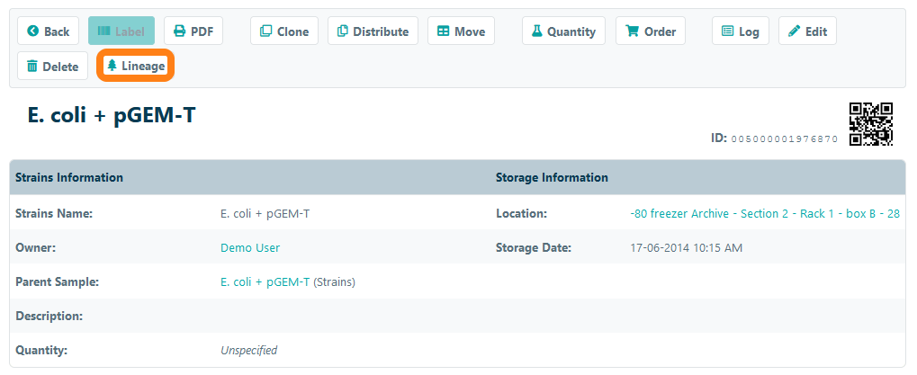Click the sample ID number
This screenshot has width=917, height=375.
[784, 138]
